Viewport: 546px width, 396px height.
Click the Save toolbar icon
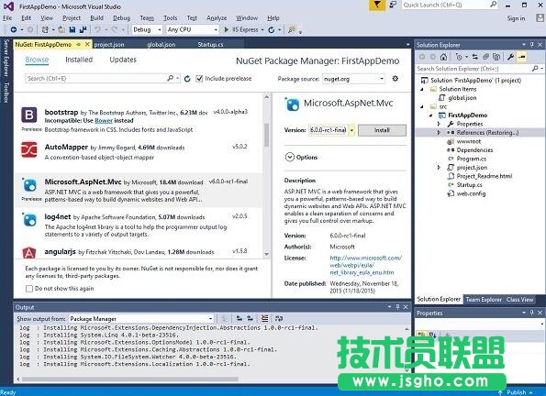(72, 29)
